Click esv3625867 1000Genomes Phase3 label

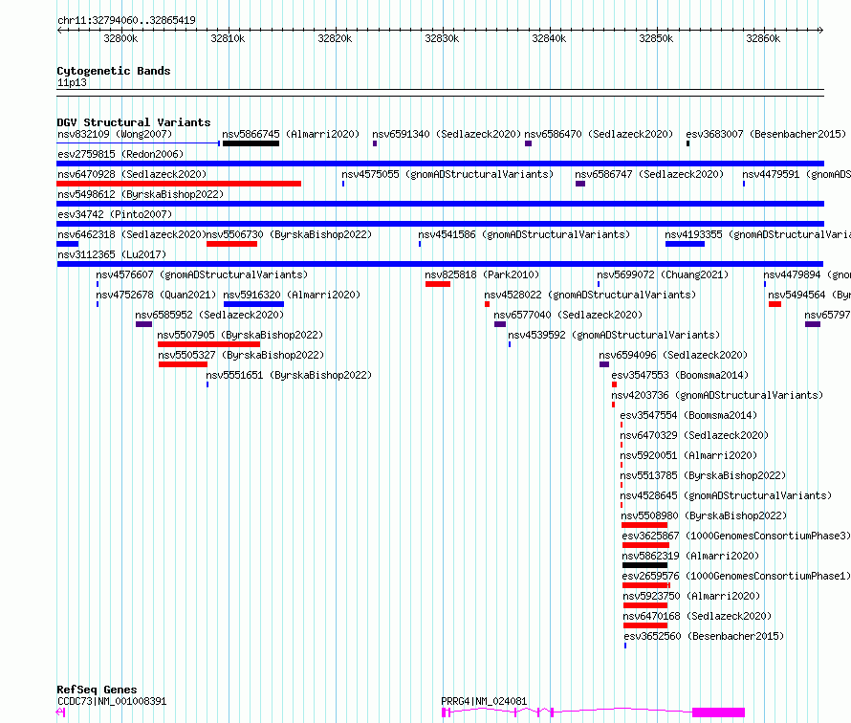pos(736,536)
